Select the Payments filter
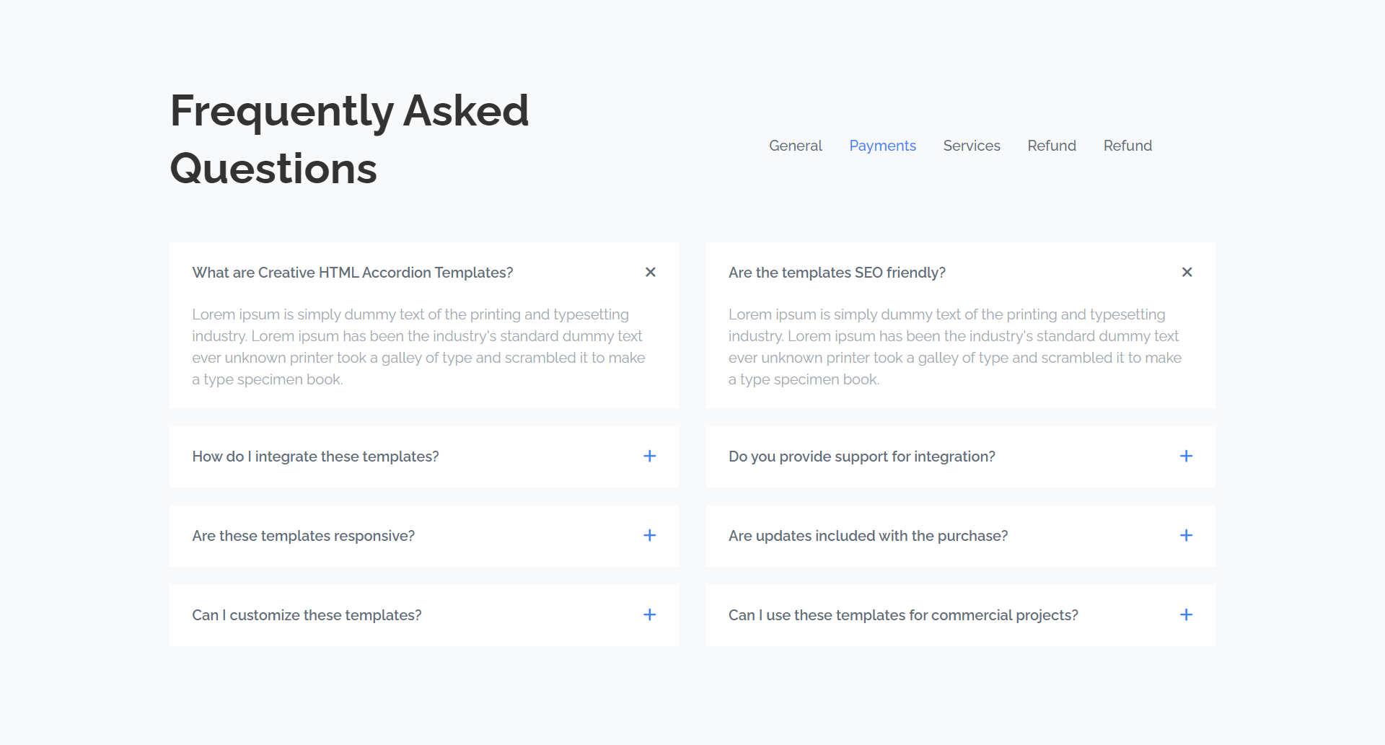 (883, 146)
